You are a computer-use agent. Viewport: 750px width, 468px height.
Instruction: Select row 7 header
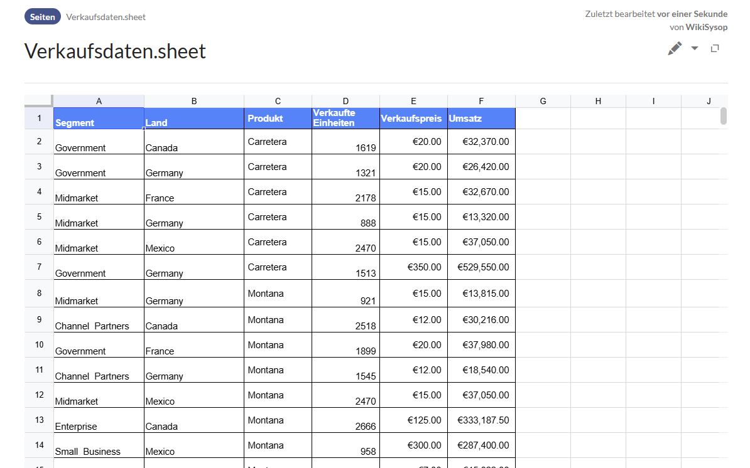pyautogui.click(x=39, y=267)
